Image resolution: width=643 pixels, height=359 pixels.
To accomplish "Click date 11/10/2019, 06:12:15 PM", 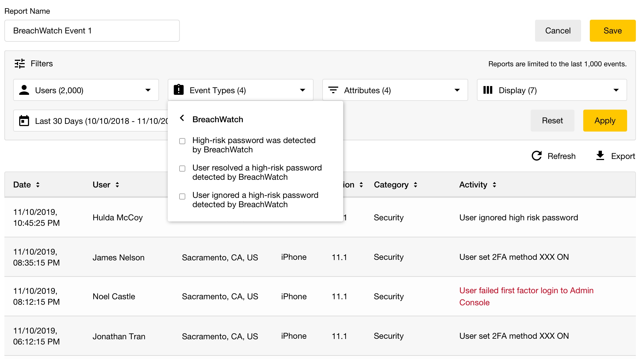I will tap(36, 336).
